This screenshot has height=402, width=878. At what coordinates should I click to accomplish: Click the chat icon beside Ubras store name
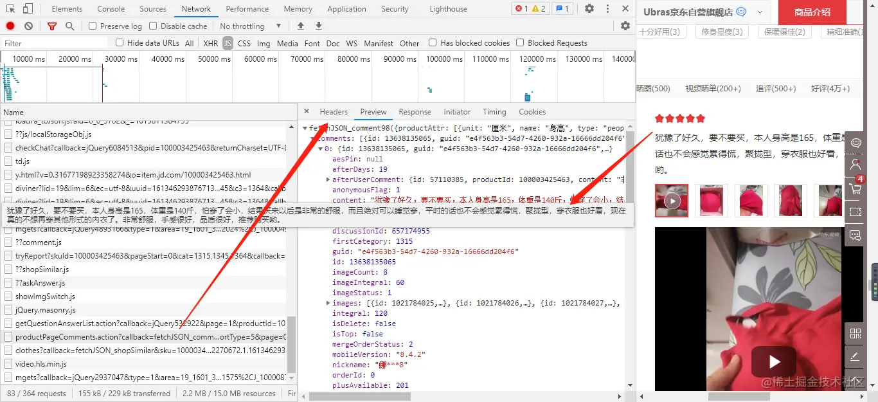pos(741,12)
